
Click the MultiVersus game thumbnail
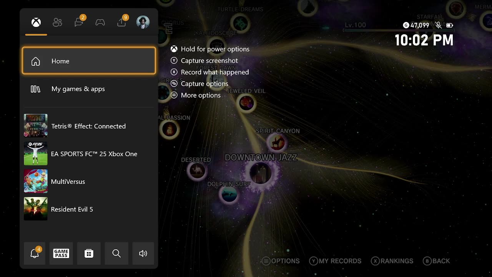pyautogui.click(x=36, y=181)
